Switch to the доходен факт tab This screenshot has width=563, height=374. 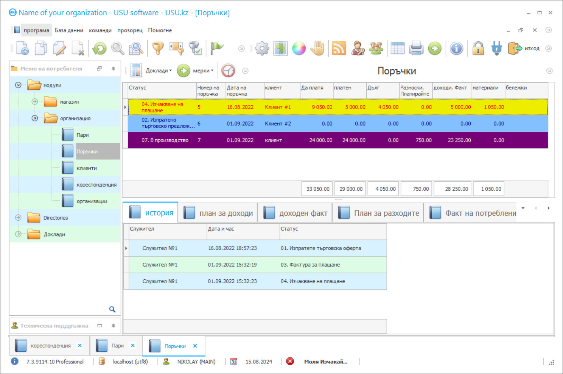click(295, 213)
